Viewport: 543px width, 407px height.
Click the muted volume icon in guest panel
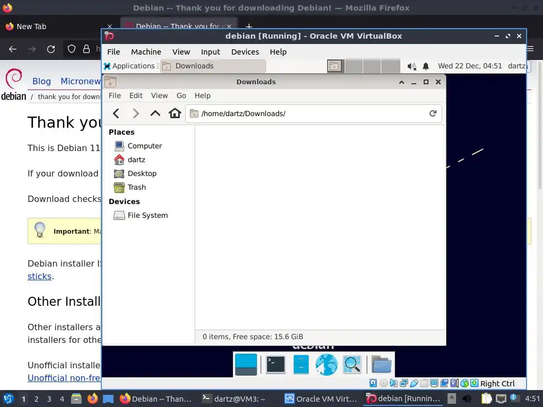[x=411, y=66]
